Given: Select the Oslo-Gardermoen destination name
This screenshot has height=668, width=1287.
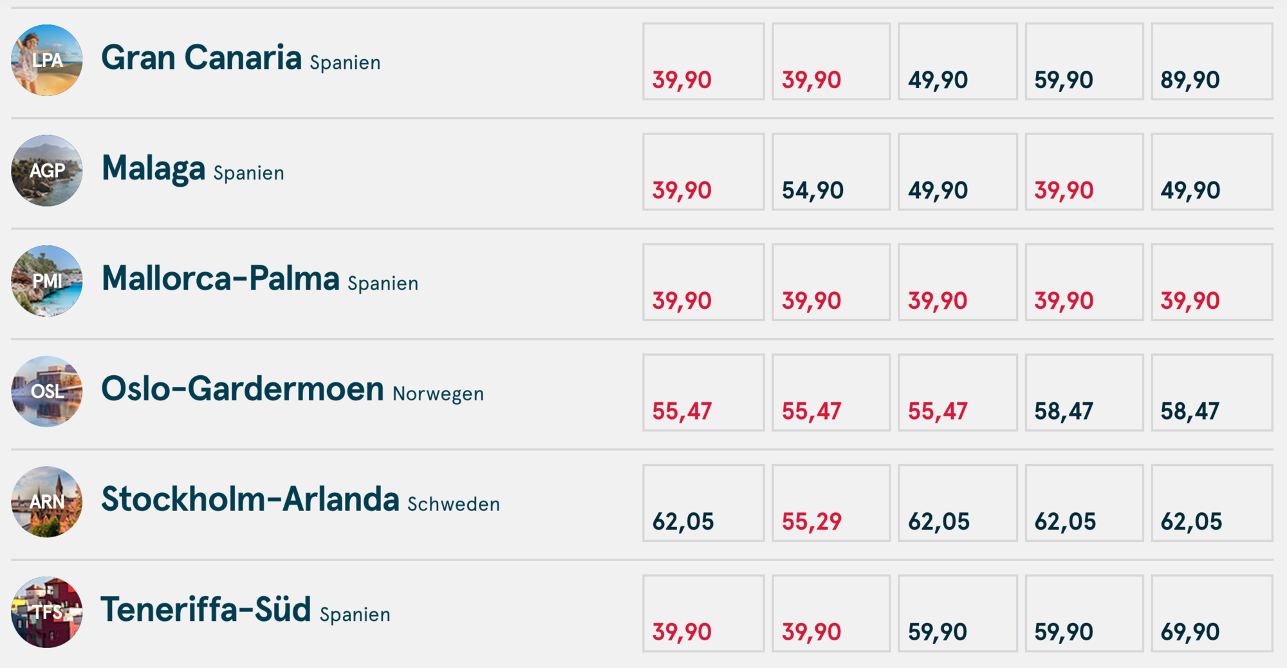Looking at the screenshot, I should coord(243,389).
